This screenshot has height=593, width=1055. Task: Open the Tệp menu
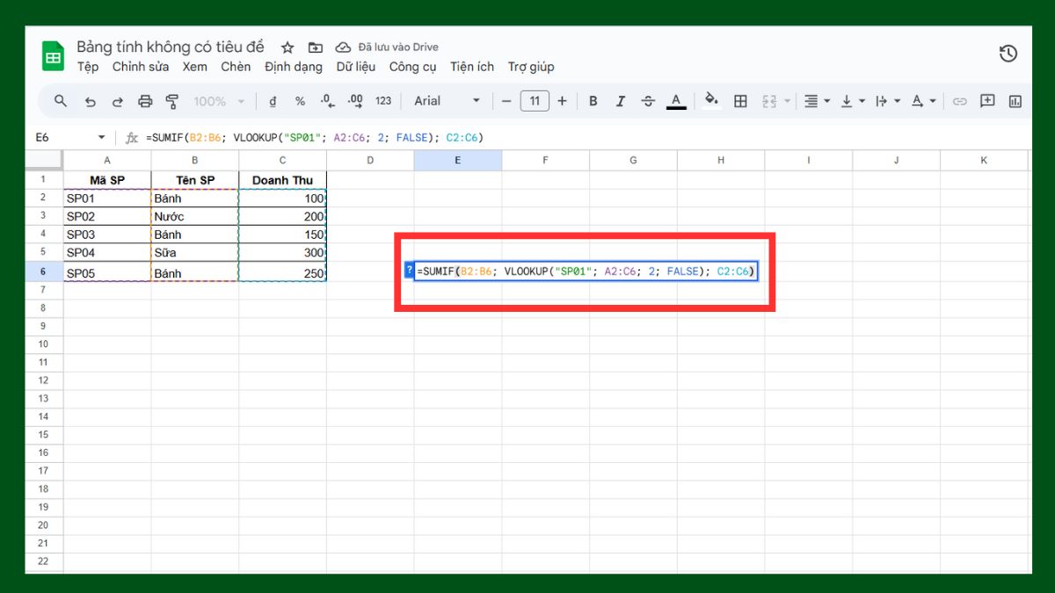[x=88, y=67]
